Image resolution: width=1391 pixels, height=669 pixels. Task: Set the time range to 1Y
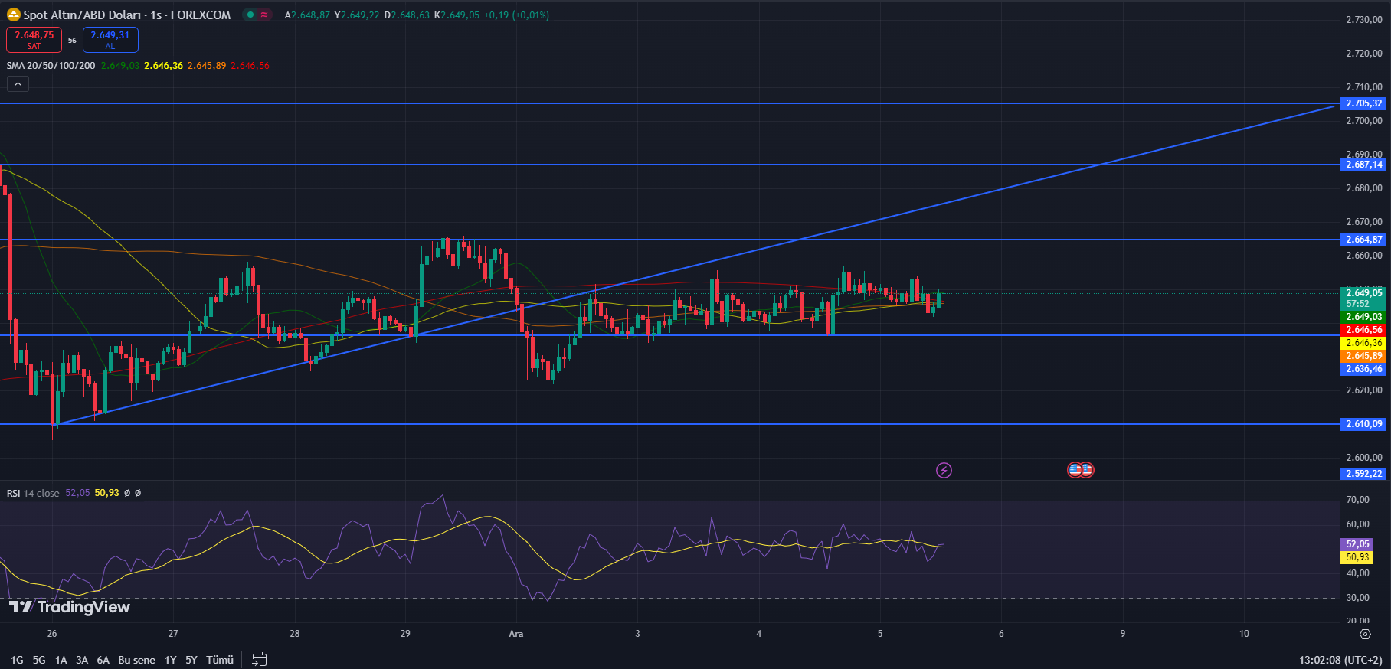[171, 660]
